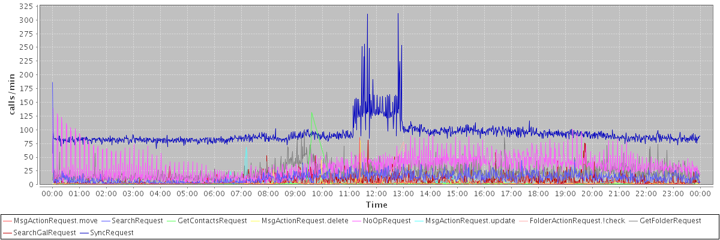Select the MsgActionRequest.update legend label
This screenshot has height=240, width=720.
click(x=470, y=221)
